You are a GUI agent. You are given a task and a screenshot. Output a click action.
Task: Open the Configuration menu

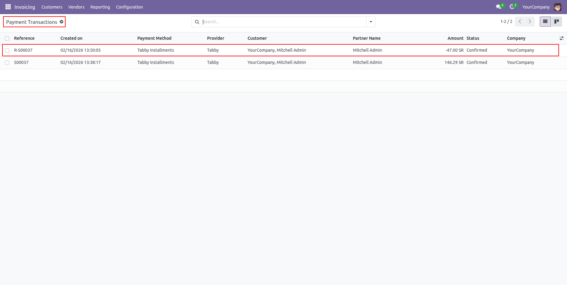pos(129,7)
